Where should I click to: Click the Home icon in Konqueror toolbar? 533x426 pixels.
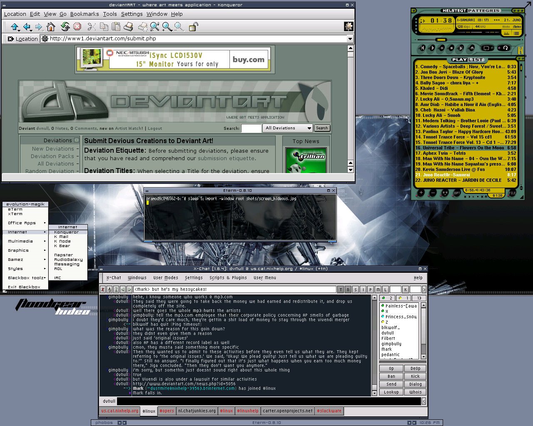pos(51,27)
